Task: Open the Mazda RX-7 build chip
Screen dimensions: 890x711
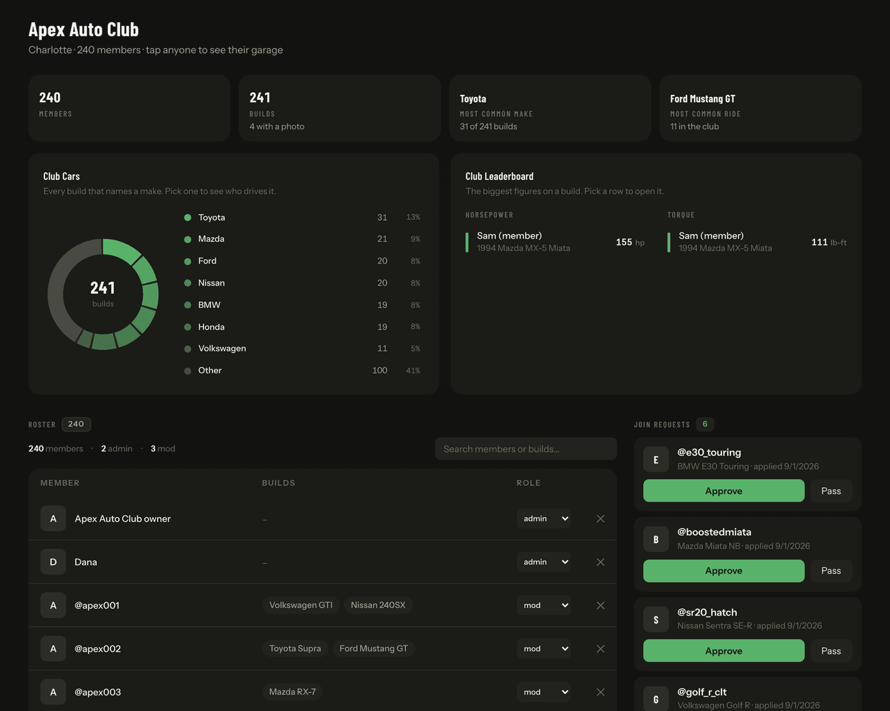Action: point(292,691)
